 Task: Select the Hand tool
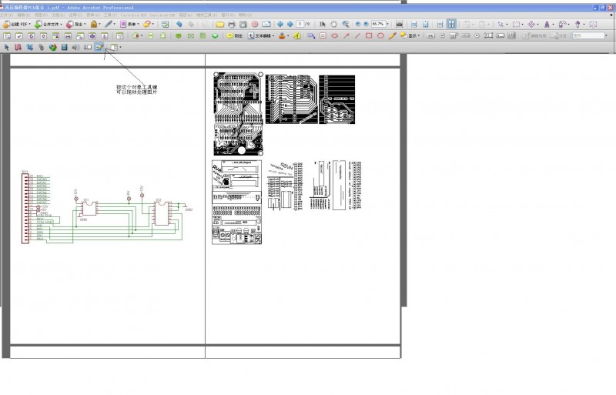(x=334, y=25)
